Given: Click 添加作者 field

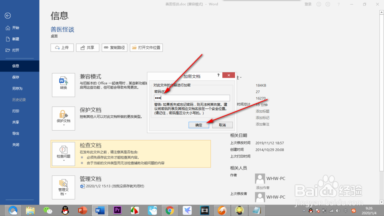Looking at the screenshot, I should [263, 188].
